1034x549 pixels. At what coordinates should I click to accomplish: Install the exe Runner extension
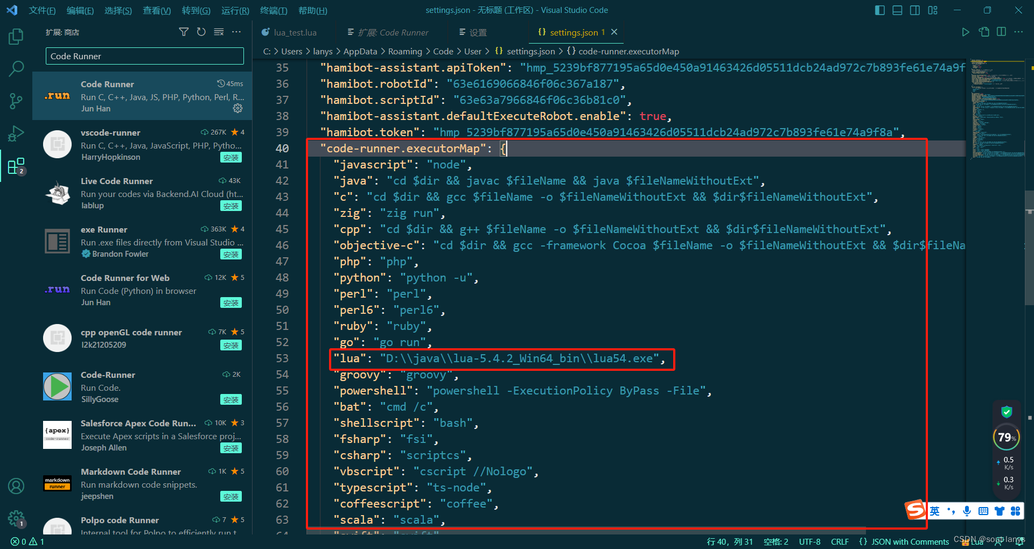[231, 254]
